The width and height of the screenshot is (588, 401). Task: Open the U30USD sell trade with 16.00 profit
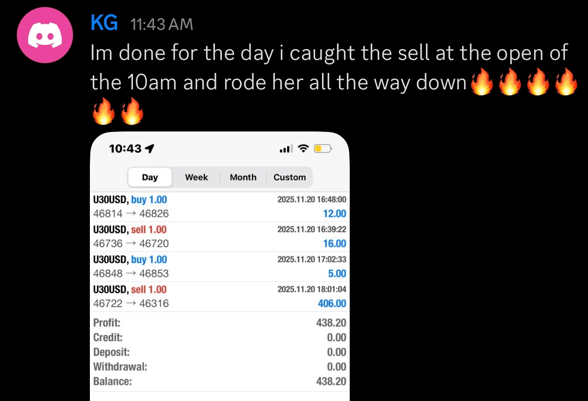click(x=219, y=237)
